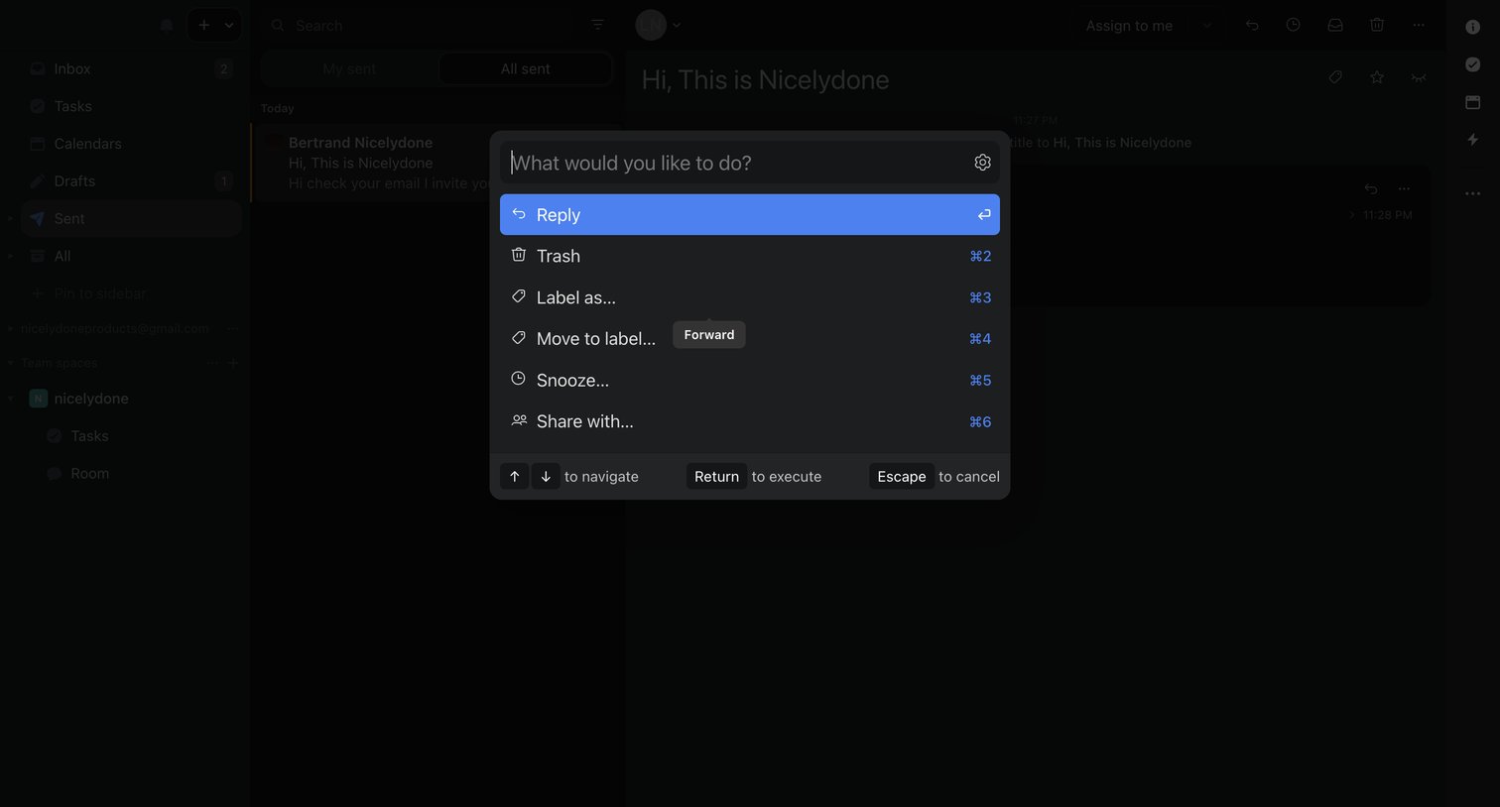Click the Return key hint
This screenshot has width=1500, height=807.
tap(716, 477)
